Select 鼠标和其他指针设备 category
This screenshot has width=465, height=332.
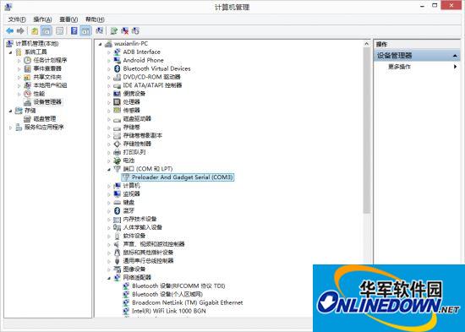coord(148,253)
